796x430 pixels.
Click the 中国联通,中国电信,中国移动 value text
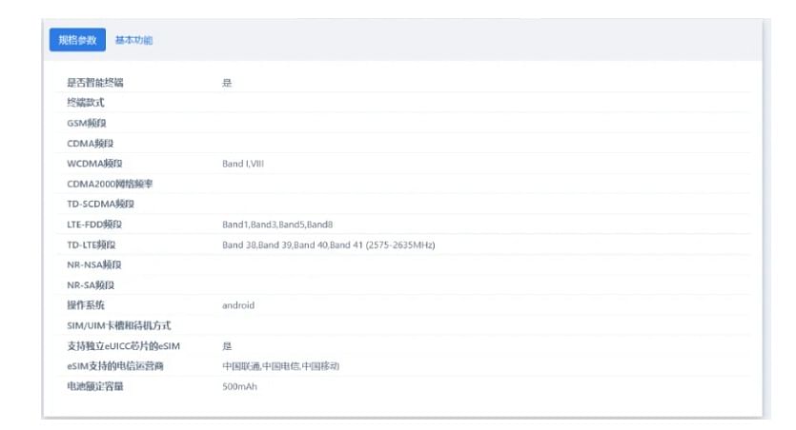point(280,366)
